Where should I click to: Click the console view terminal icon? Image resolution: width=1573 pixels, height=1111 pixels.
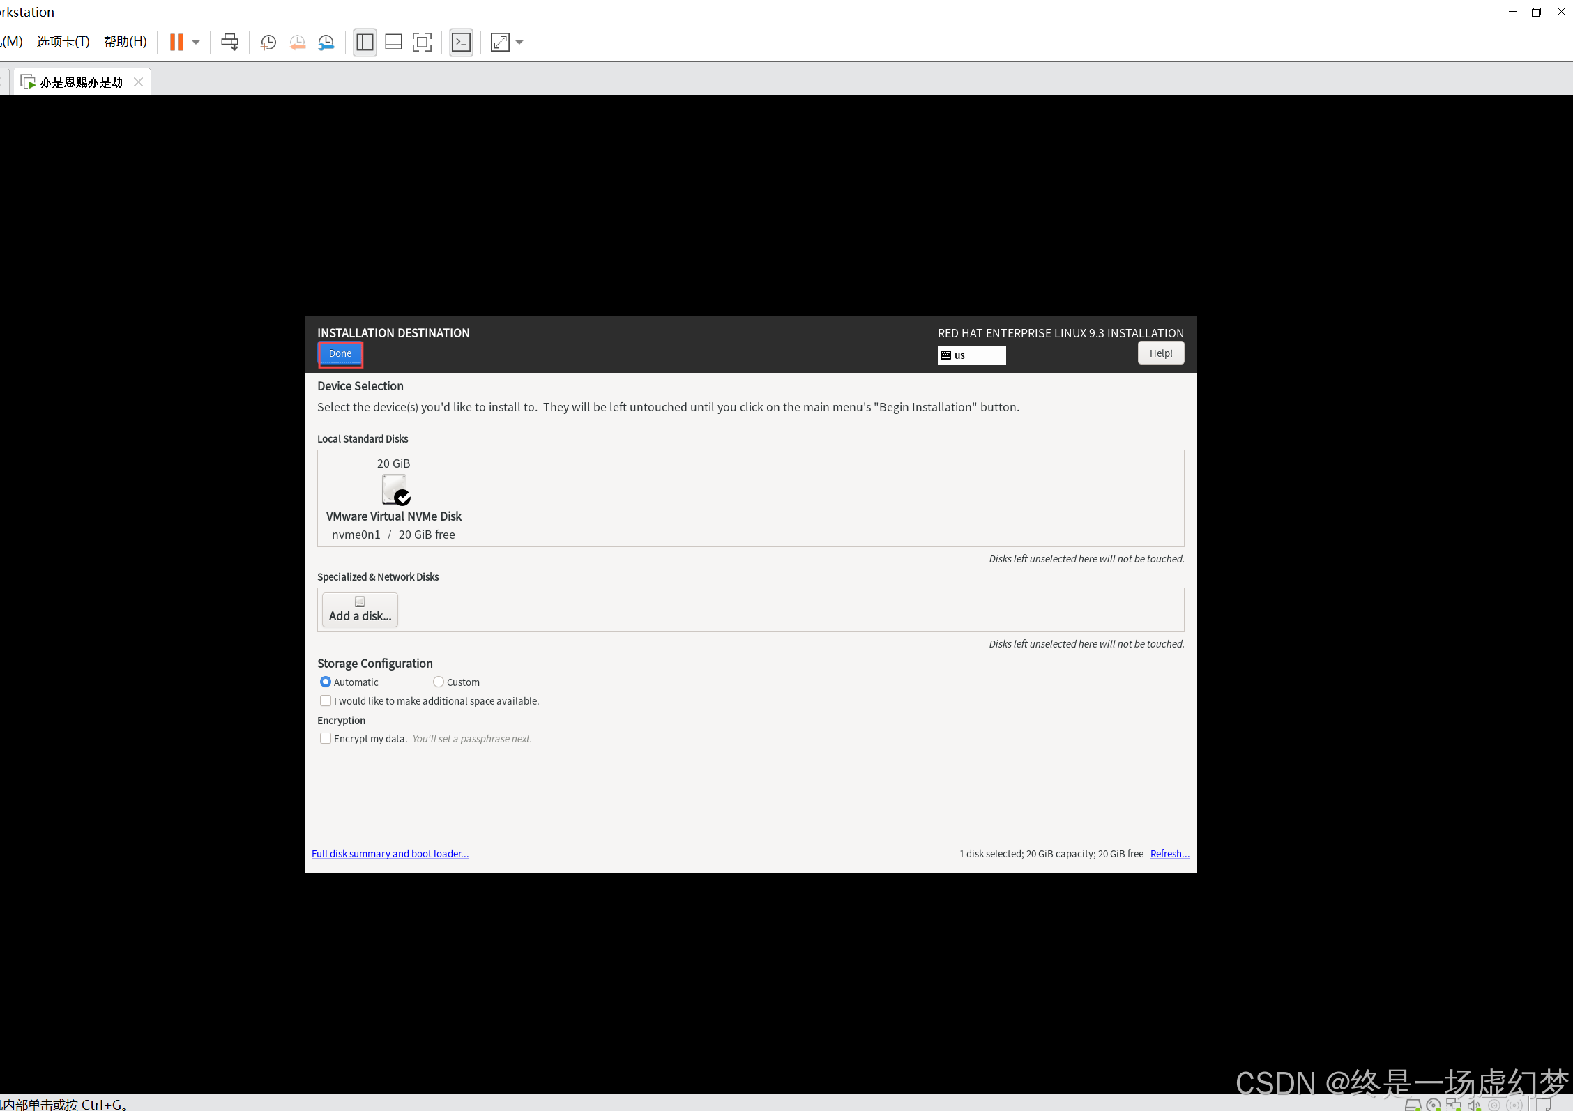click(x=461, y=43)
